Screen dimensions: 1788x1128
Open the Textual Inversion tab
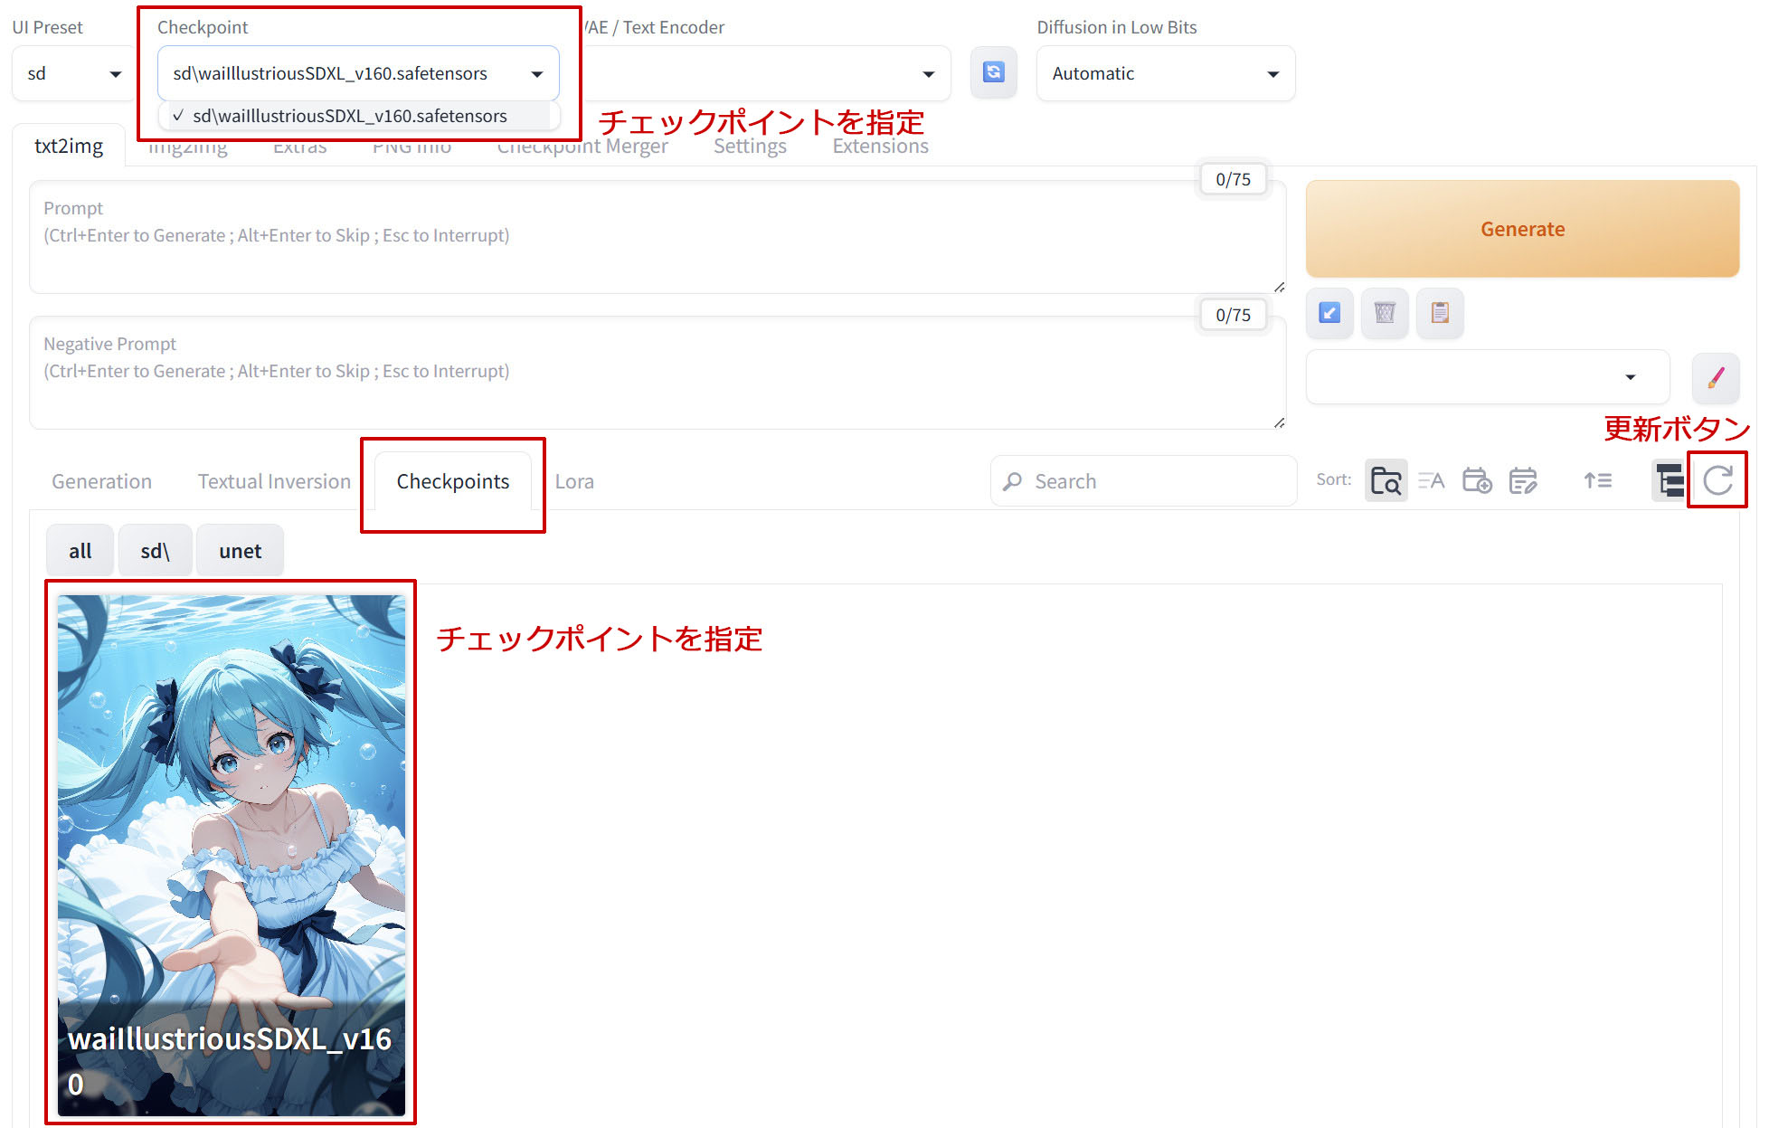click(274, 481)
